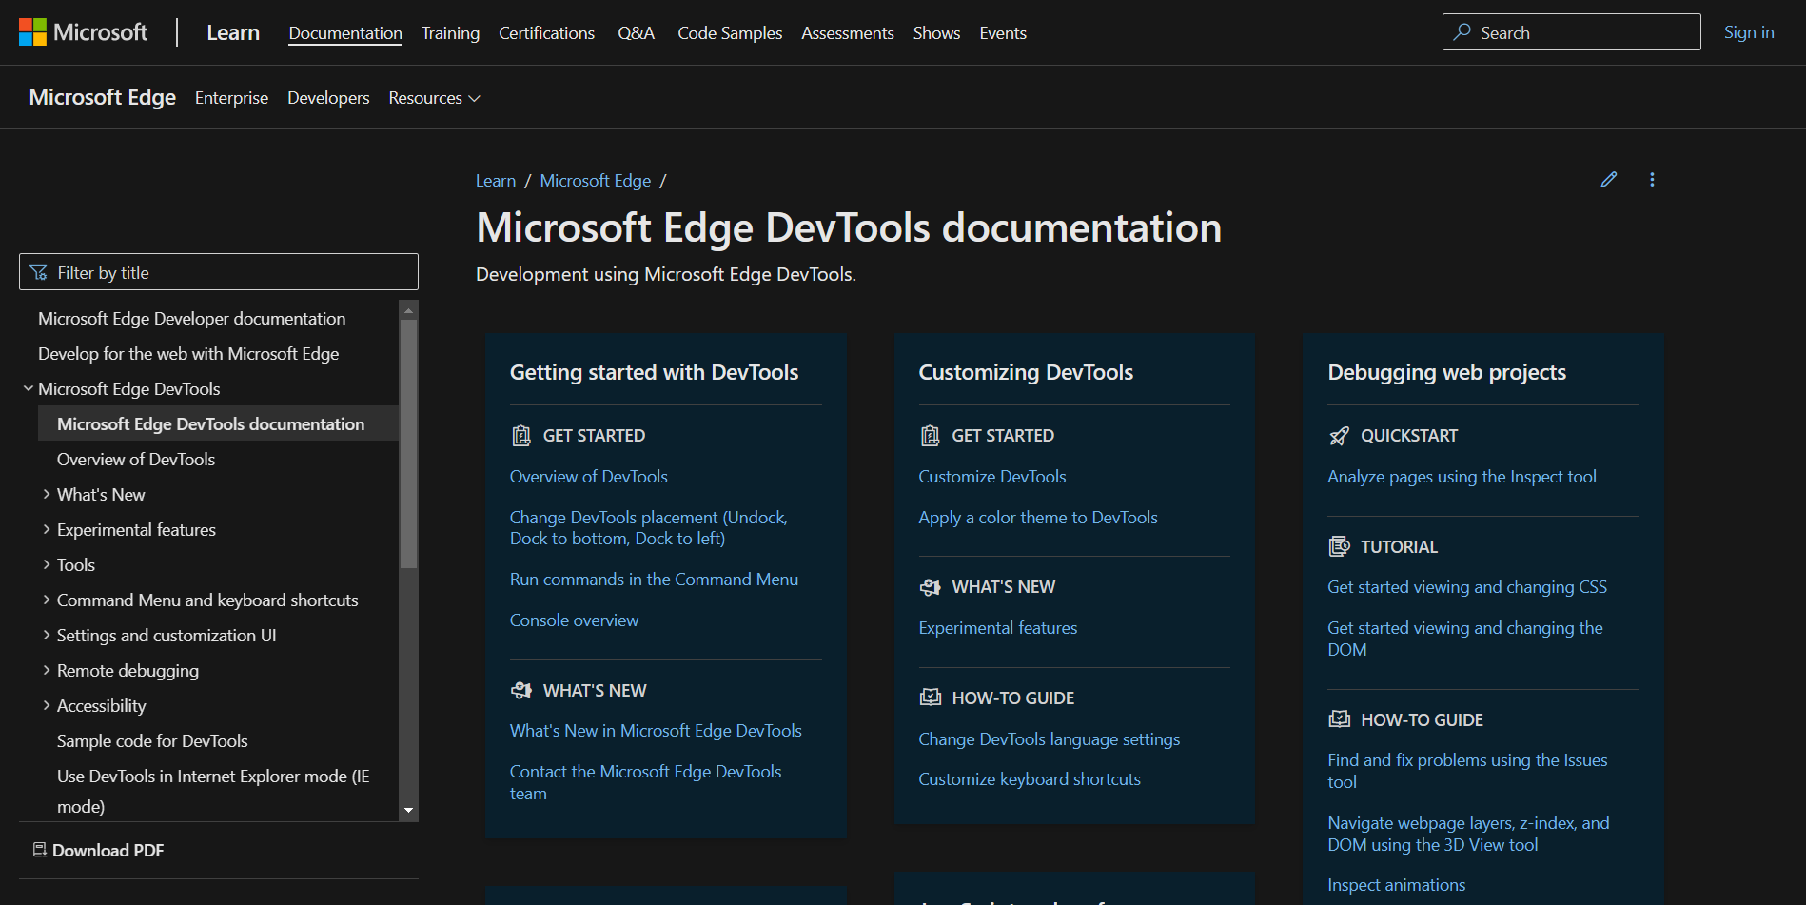Open Contact the Microsoft Edge DevTools team link
The width and height of the screenshot is (1806, 905).
point(645,782)
